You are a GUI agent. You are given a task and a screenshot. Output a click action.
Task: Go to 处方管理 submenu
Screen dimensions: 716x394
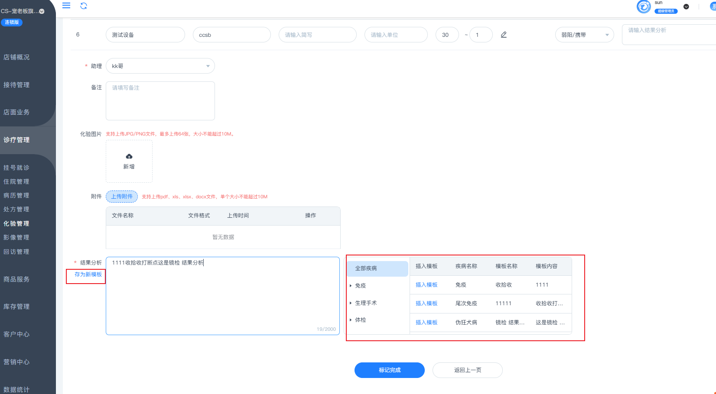click(16, 209)
